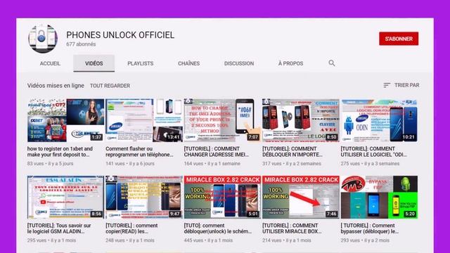This screenshot has width=450, height=253.
Task: Click title 'COMMENT UTILISER MIRACLE BOX'
Action: click(292, 228)
